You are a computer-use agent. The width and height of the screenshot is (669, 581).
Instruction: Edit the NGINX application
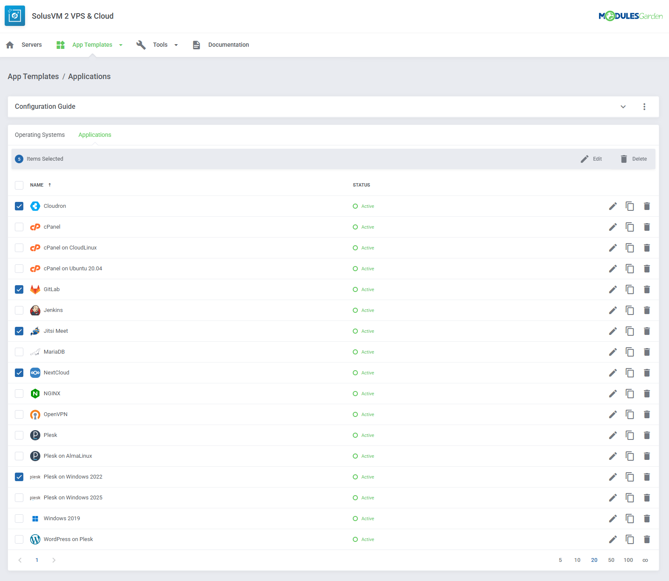613,394
